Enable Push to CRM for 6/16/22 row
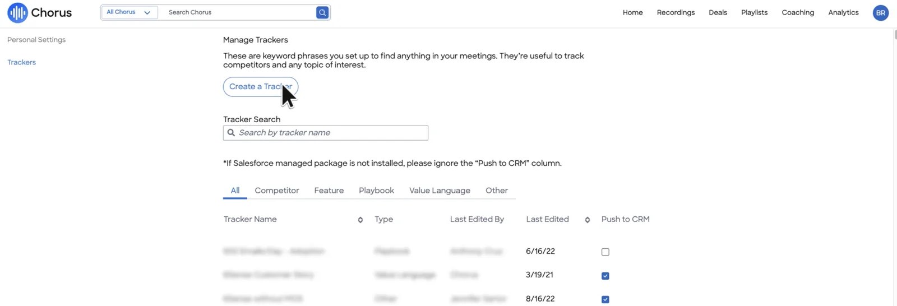Viewport: 897px width, 306px height. (x=605, y=252)
